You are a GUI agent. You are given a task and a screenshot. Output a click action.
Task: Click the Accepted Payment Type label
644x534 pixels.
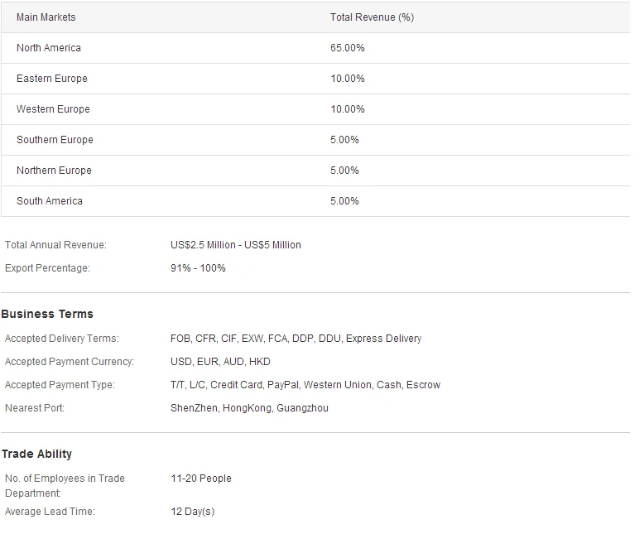(x=60, y=385)
